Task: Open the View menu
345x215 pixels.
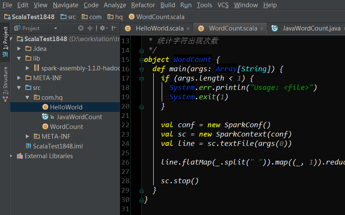Action: pos(41,5)
